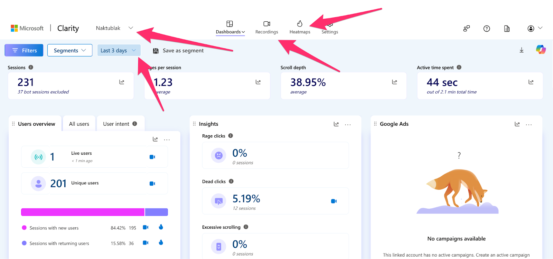This screenshot has height=259, width=553.
Task: Open the Sessions trend chart icon
Action: pyautogui.click(x=122, y=82)
